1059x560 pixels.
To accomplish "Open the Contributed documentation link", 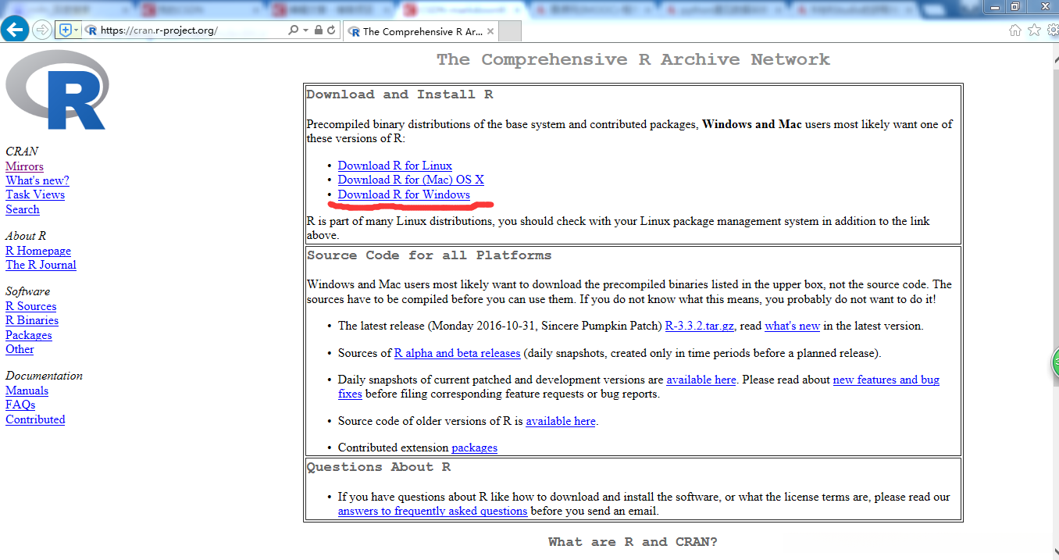I will (35, 419).
